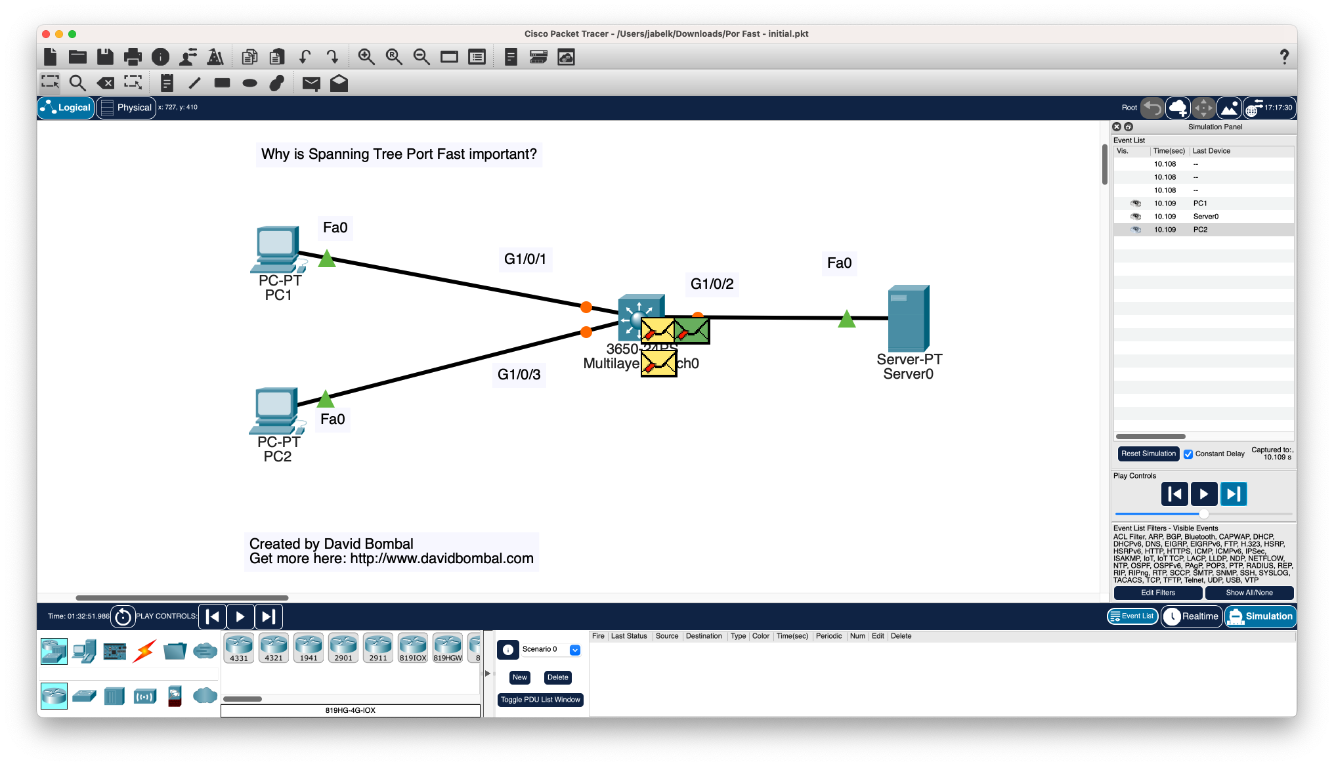Viewport: 1334px width, 766px height.
Task: Click the Event List horizontal scrollbar
Action: tap(1150, 436)
